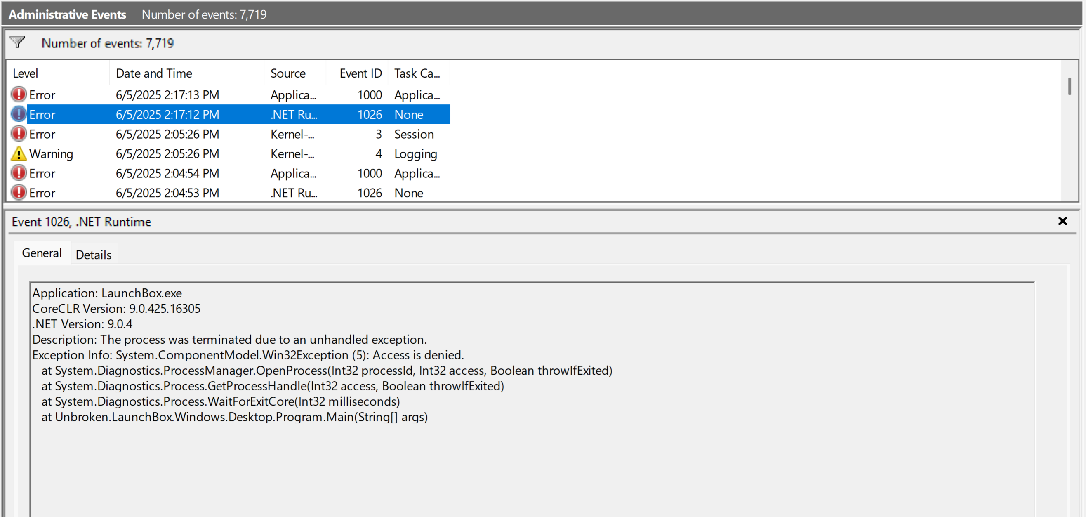Viewport: 1086px width, 517px height.
Task: Click Event ID 3 cell
Action: click(378, 134)
